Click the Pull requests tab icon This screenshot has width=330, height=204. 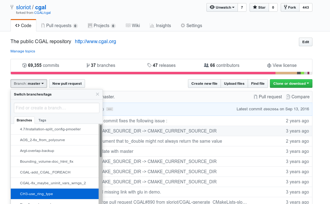tap(43, 26)
